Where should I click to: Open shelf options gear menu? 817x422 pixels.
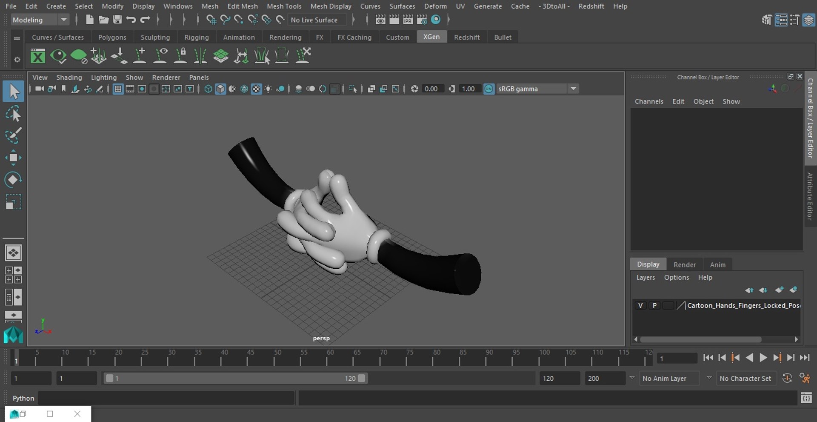(17, 60)
